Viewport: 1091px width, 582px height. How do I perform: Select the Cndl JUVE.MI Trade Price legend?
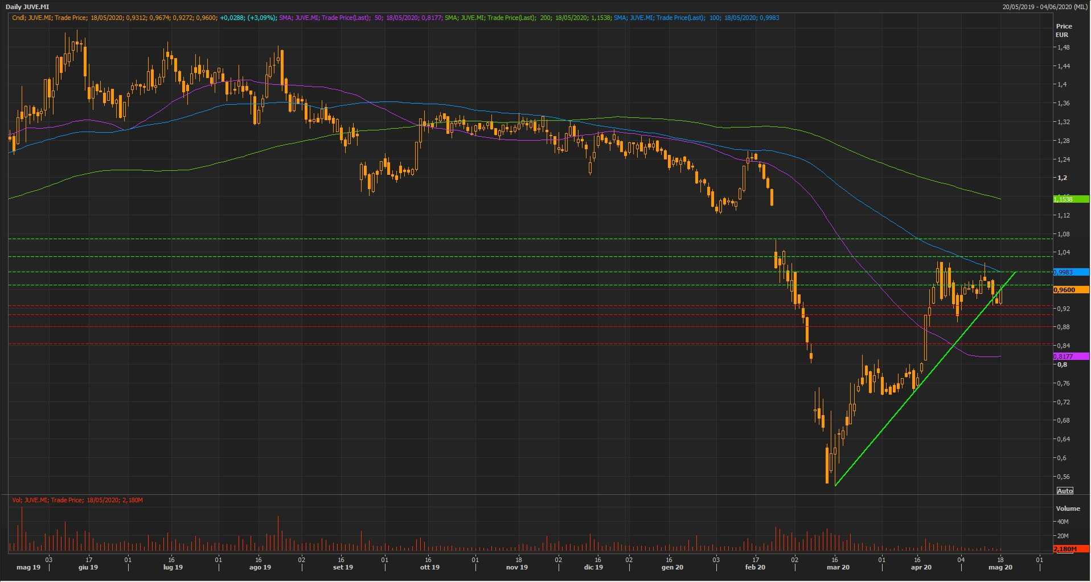[x=114, y=18]
